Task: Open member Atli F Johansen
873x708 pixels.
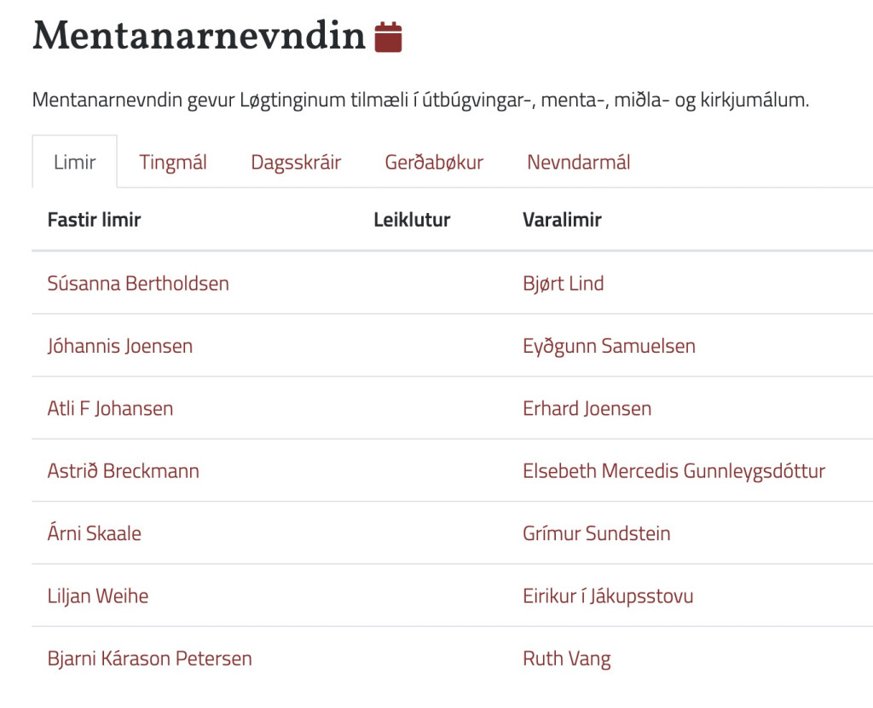Action: tap(110, 409)
